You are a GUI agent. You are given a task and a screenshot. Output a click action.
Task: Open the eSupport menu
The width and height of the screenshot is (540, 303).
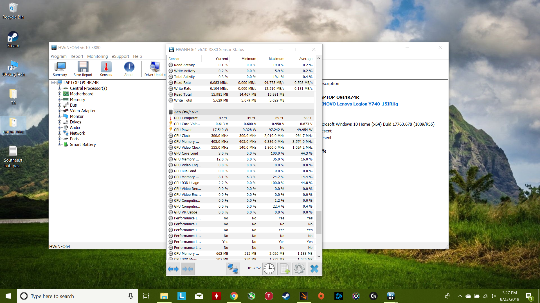(120, 56)
